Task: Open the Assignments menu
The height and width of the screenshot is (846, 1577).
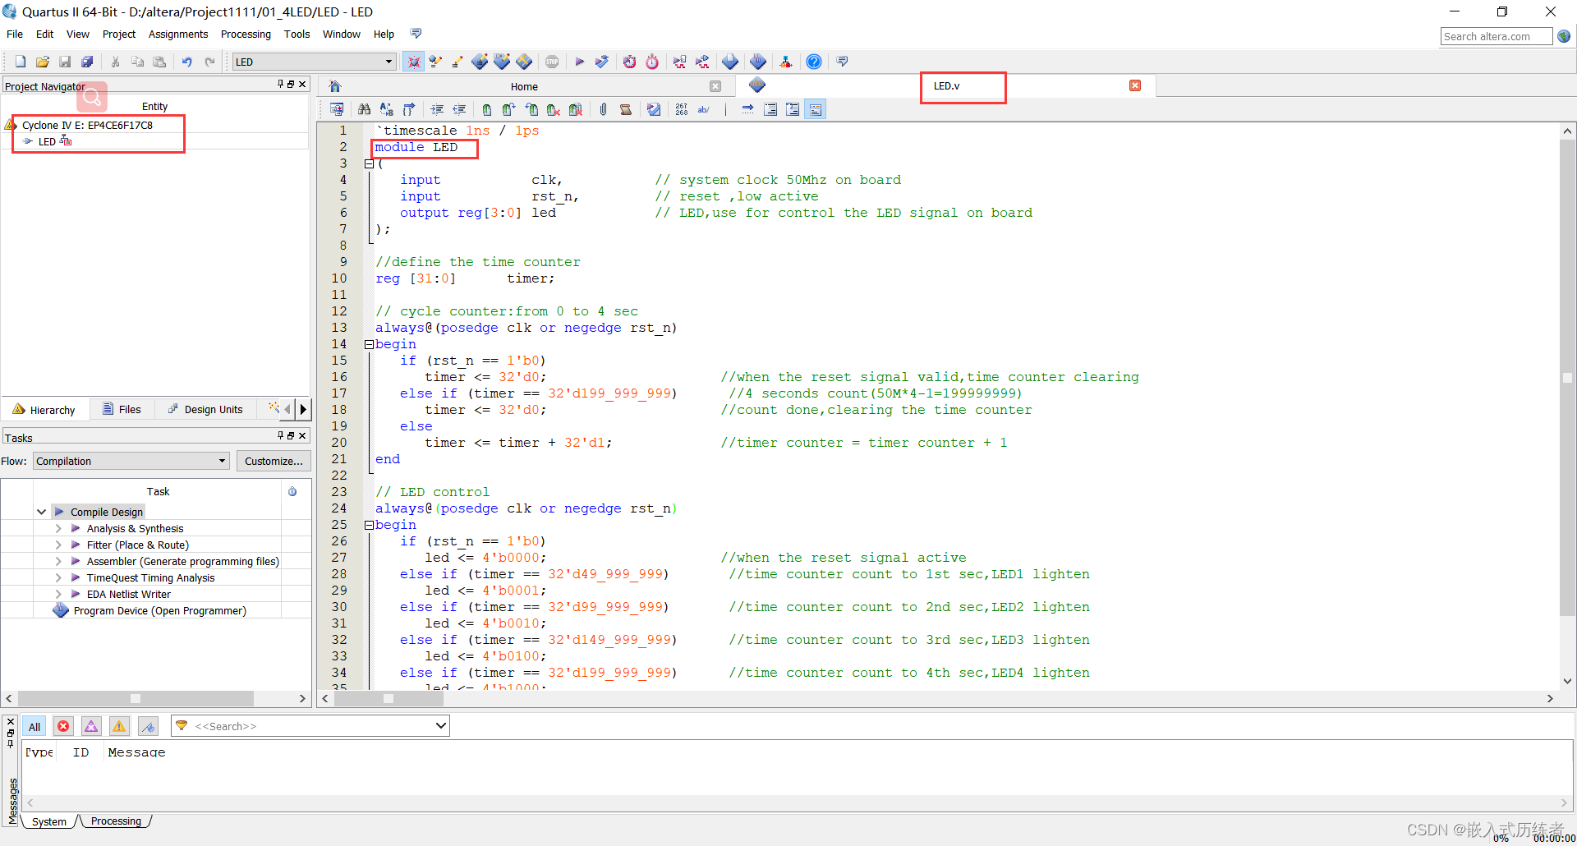Action: (178, 34)
